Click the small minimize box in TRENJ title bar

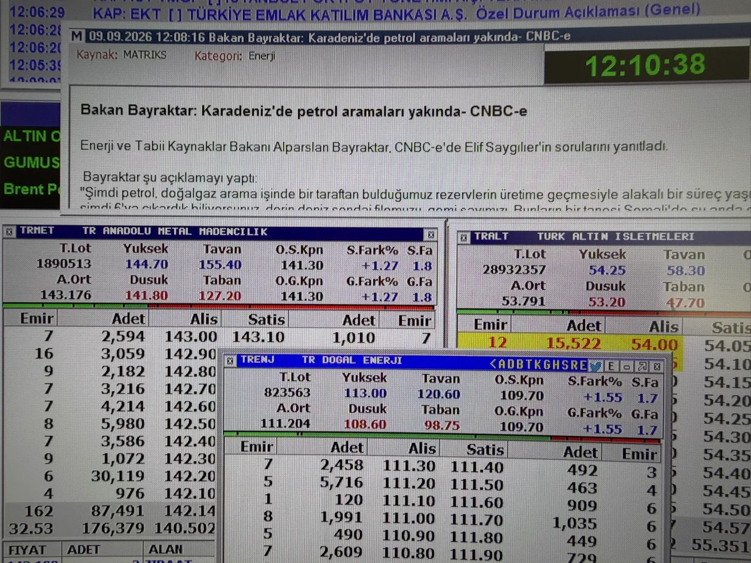click(626, 366)
